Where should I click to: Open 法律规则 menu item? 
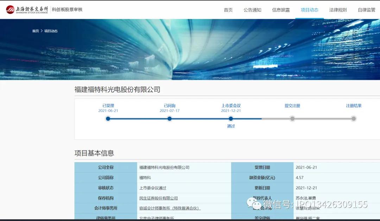point(338,10)
